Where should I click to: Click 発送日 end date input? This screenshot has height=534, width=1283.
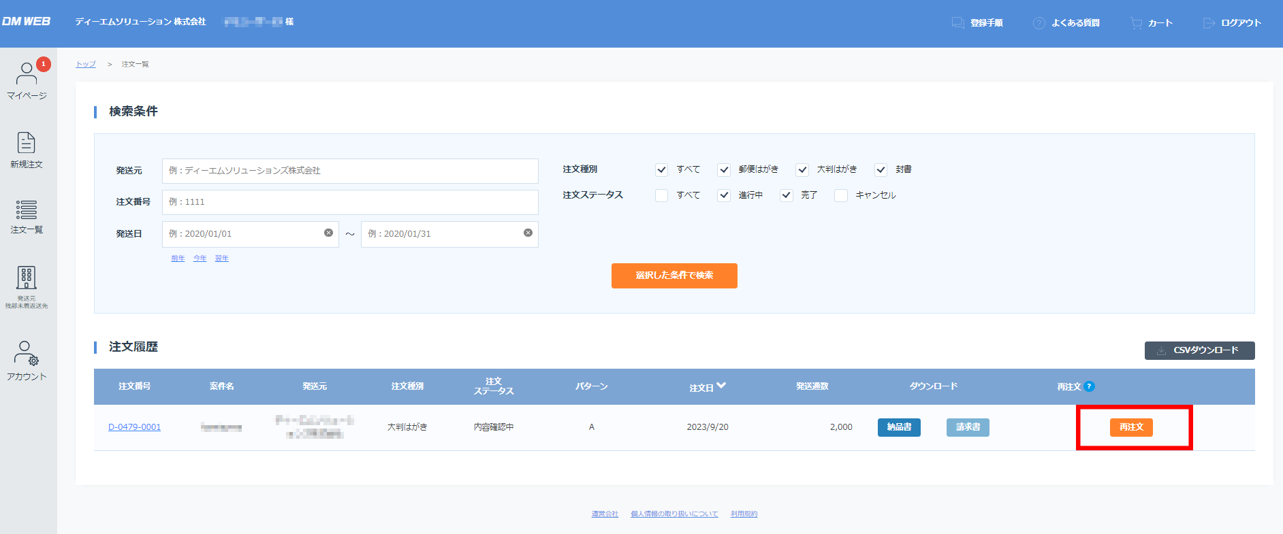449,234
